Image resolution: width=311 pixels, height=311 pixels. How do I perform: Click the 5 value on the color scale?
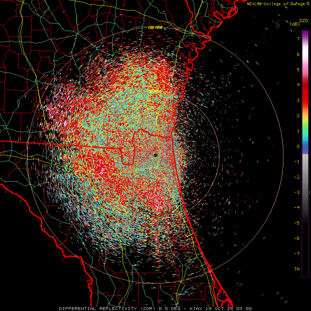[x=298, y=69]
